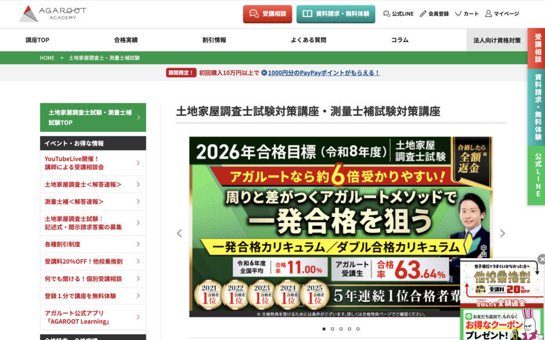Close the floating 他校乗換割 popup ad
Image resolution: width=545 pixels, height=340 pixels.
(x=541, y=260)
